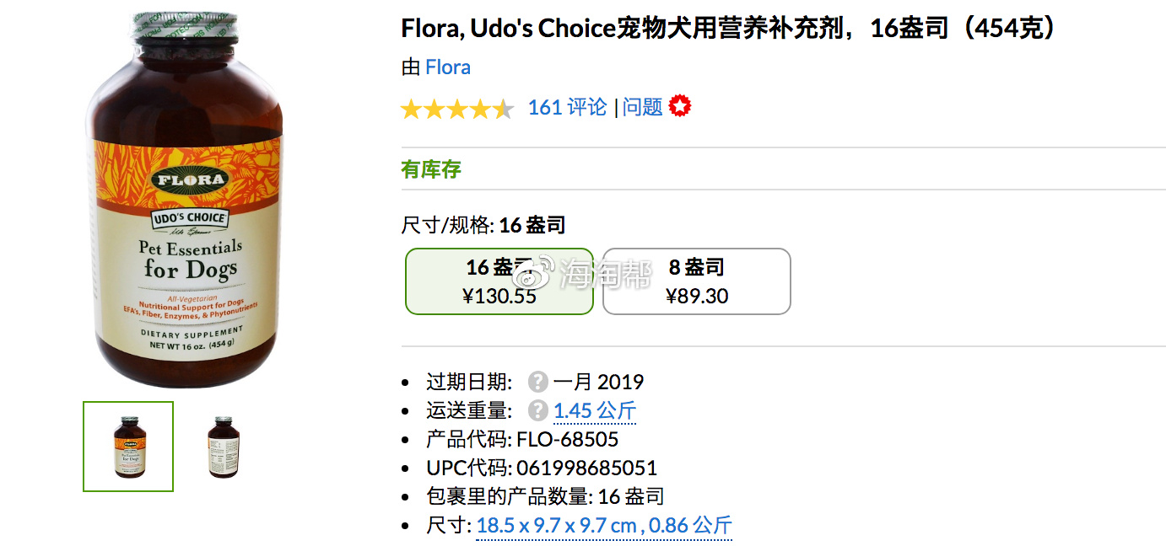
Task: Select the front-view bottle thumbnail
Action: click(128, 447)
